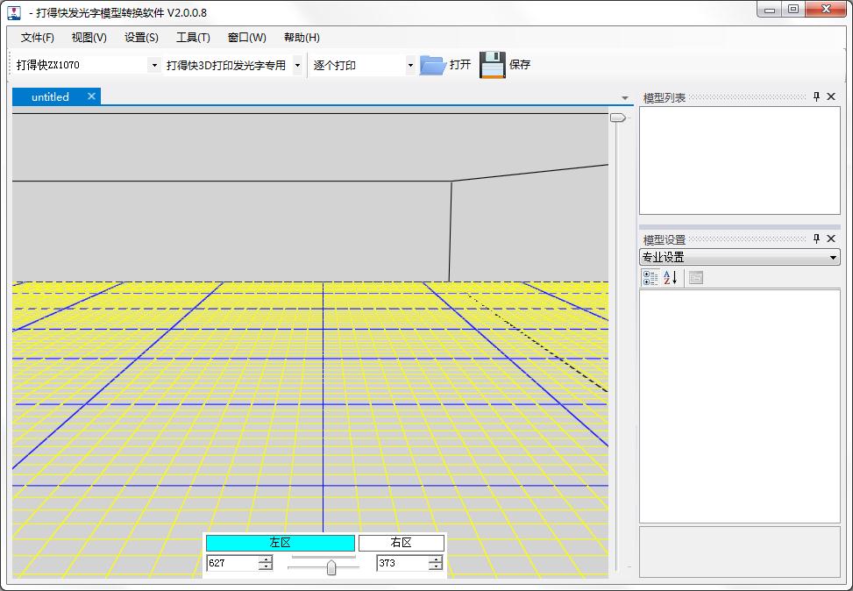This screenshot has height=591, width=853.
Task: Pin the 模型设置 panel
Action: [x=816, y=239]
